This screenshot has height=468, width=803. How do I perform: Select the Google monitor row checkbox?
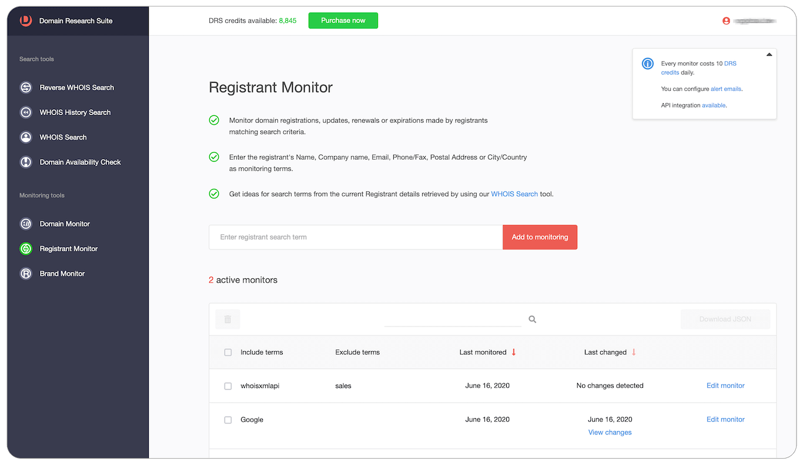click(228, 420)
